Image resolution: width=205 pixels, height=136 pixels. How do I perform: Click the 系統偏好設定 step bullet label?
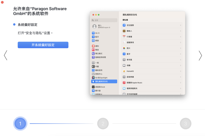(28, 25)
